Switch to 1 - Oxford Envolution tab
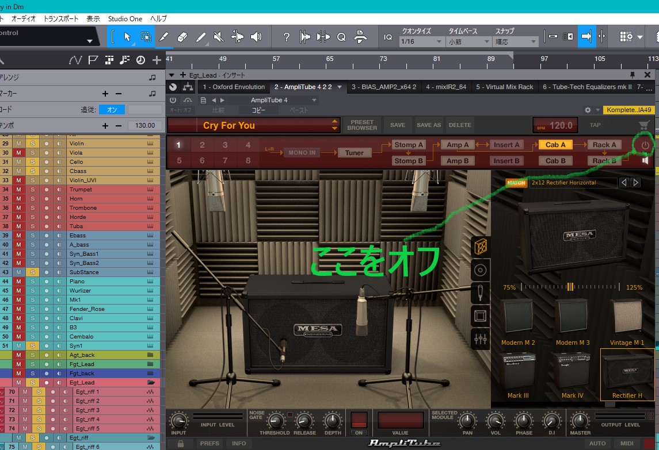659x450 pixels. pos(234,87)
